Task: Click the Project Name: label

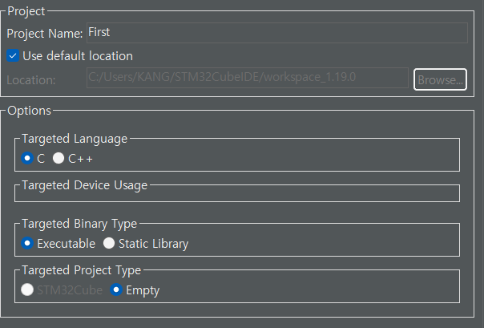Action: pyautogui.click(x=45, y=34)
